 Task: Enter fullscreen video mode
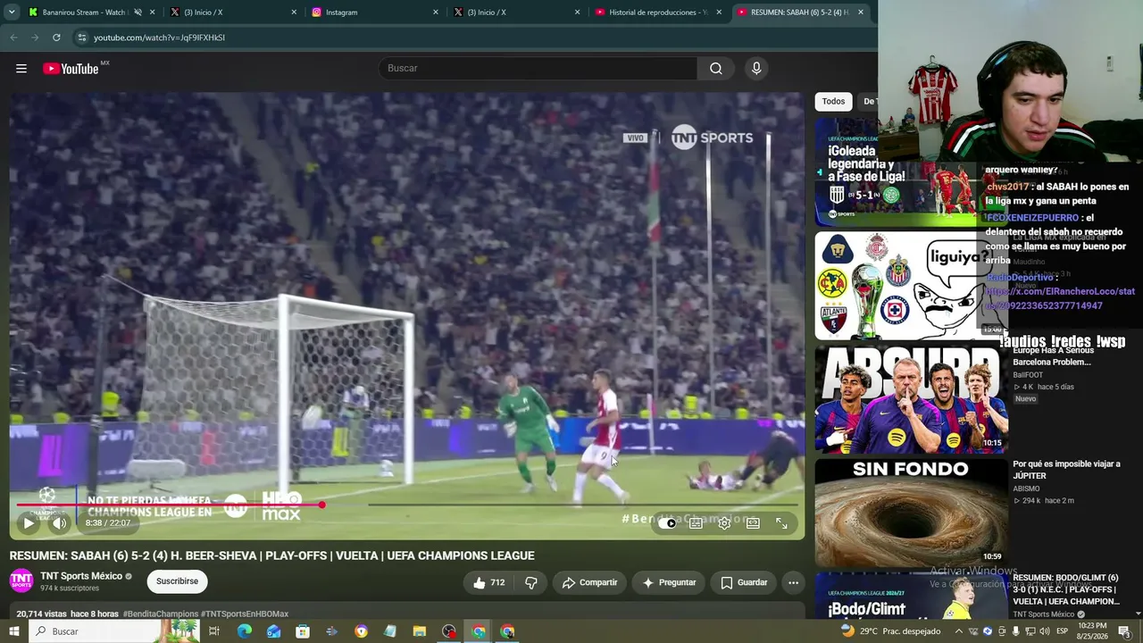tap(781, 523)
